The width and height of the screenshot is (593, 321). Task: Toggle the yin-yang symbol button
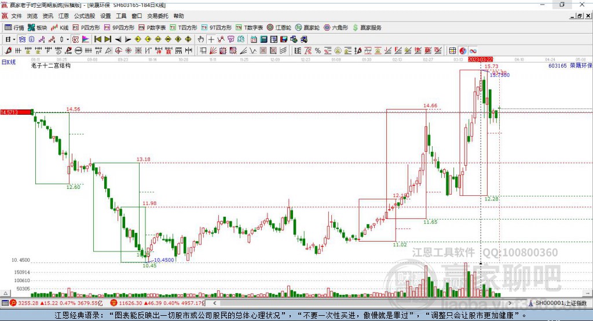(x=463, y=51)
